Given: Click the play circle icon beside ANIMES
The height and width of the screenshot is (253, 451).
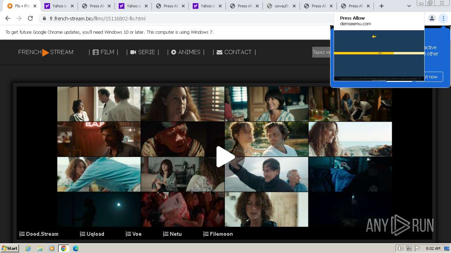Looking at the screenshot, I should point(174,52).
